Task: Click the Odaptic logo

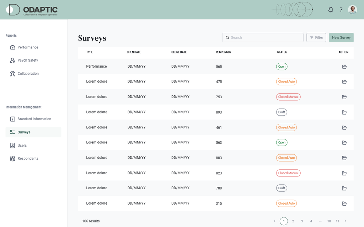Action: click(x=32, y=10)
